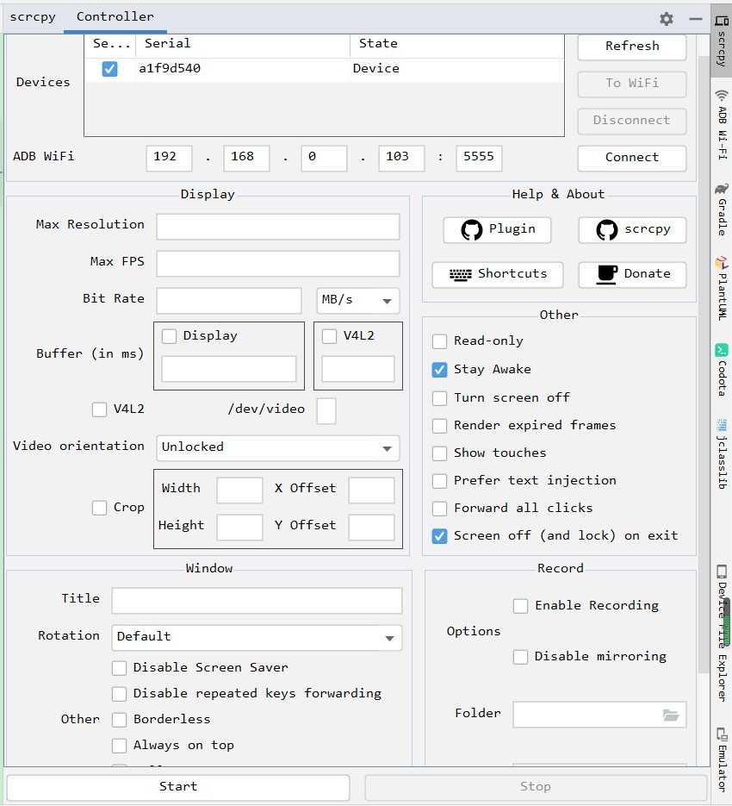The image size is (732, 806).
Task: Toggle Show touches checkbox
Action: [440, 453]
